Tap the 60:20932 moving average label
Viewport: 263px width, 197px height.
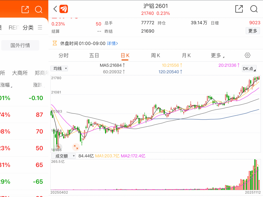[x=114, y=72]
